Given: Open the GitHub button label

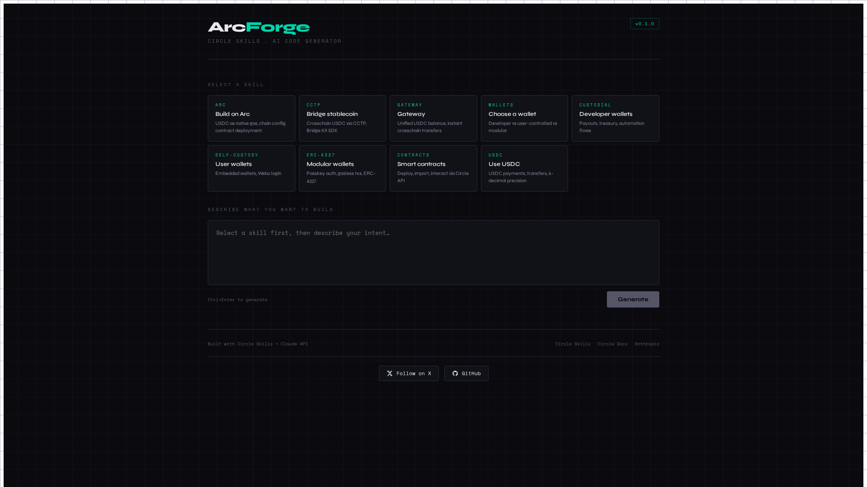Looking at the screenshot, I should point(471,373).
